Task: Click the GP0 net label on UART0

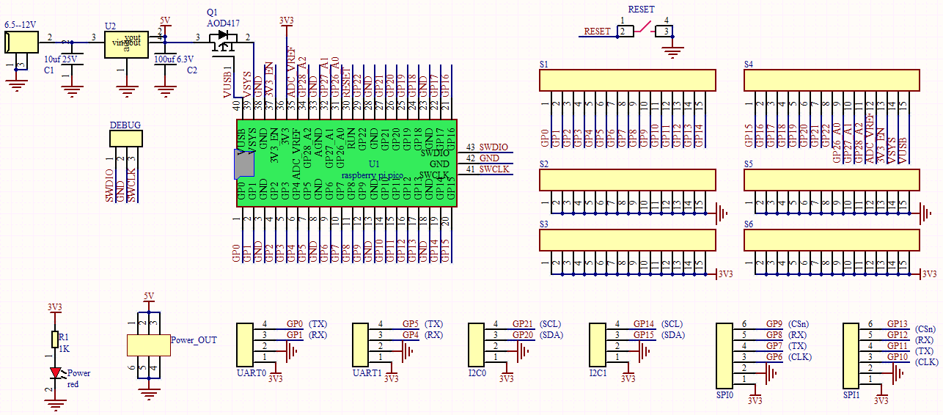Action: point(295,323)
